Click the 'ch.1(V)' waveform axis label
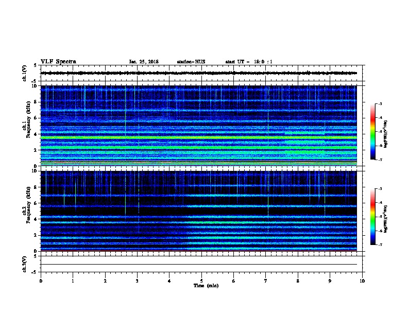The width and height of the screenshot is (408, 315). (24, 73)
